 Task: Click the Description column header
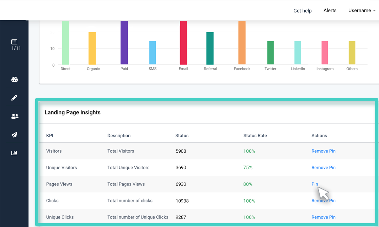119,136
